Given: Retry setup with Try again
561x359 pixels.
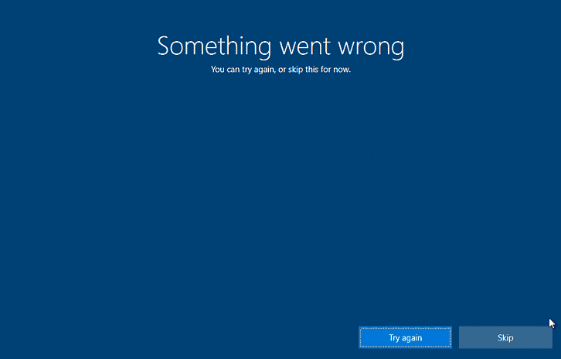Looking at the screenshot, I should pyautogui.click(x=405, y=337).
